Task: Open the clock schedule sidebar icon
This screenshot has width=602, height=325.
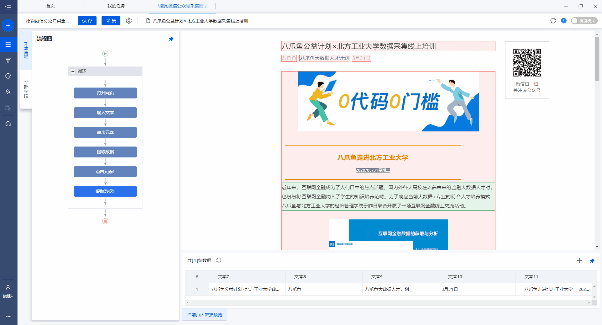Action: click(8, 76)
